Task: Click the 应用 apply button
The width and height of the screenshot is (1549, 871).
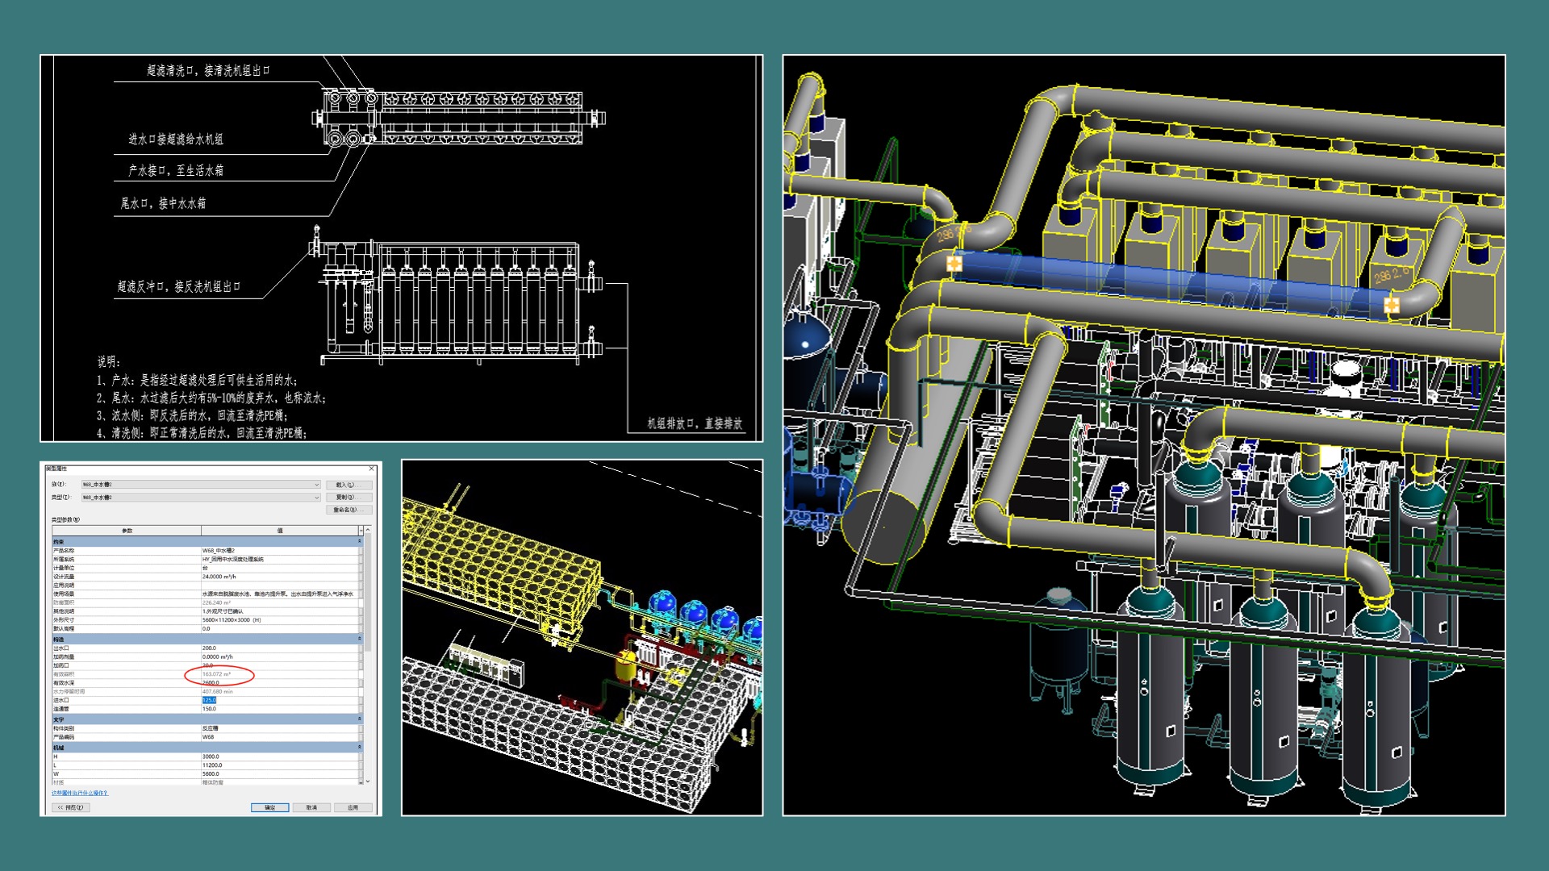Action: pyautogui.click(x=353, y=807)
